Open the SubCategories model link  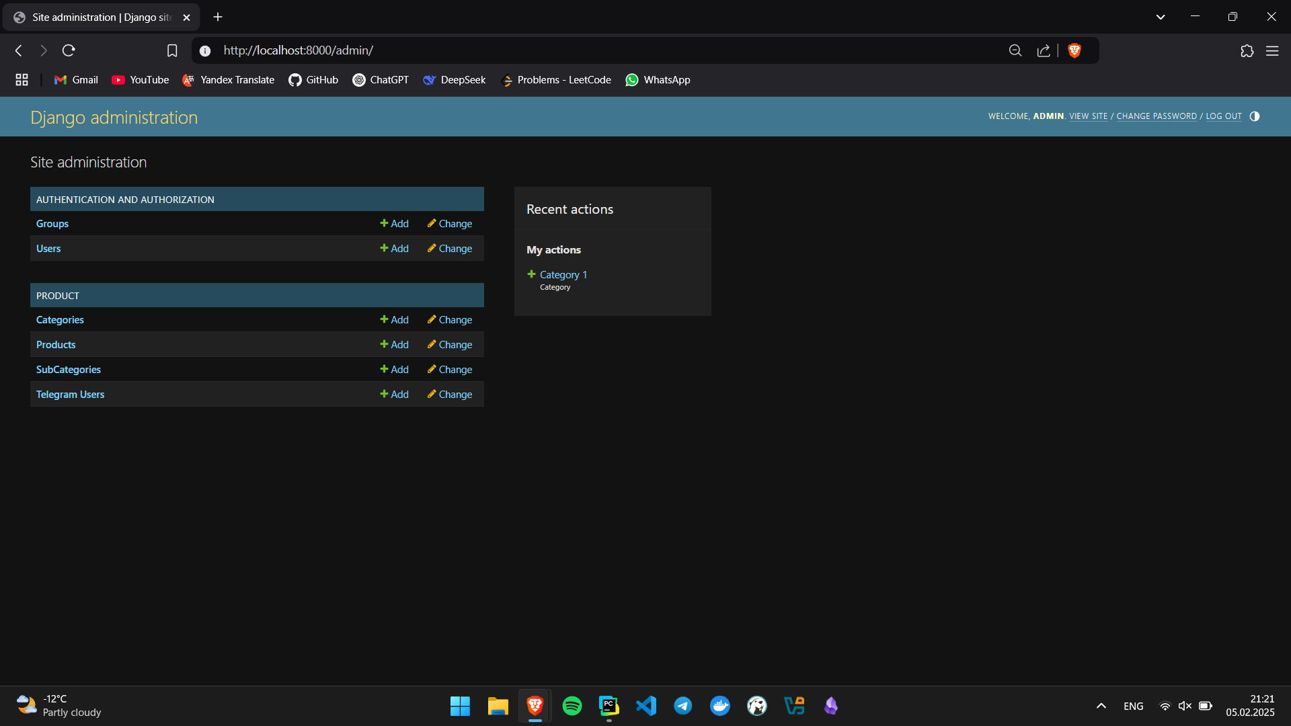point(69,370)
